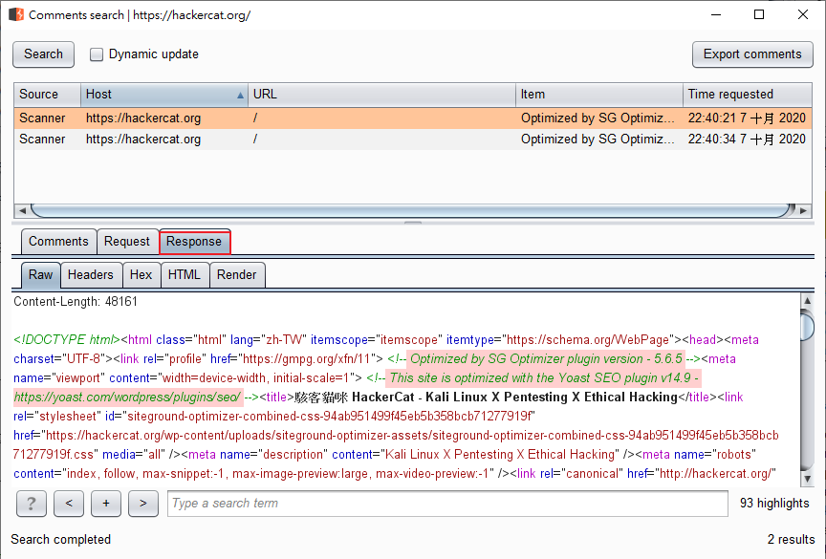Screen dimensions: 826x559
Task: Click table horizontal scrollbar left arrow
Action: coord(22,210)
